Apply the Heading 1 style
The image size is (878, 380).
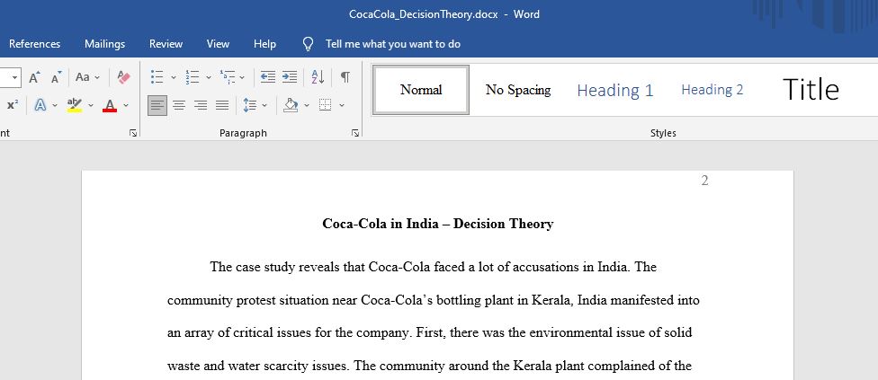[x=614, y=90]
